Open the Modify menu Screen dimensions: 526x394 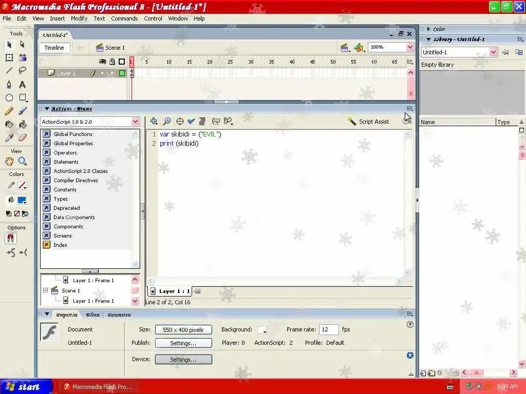point(79,18)
